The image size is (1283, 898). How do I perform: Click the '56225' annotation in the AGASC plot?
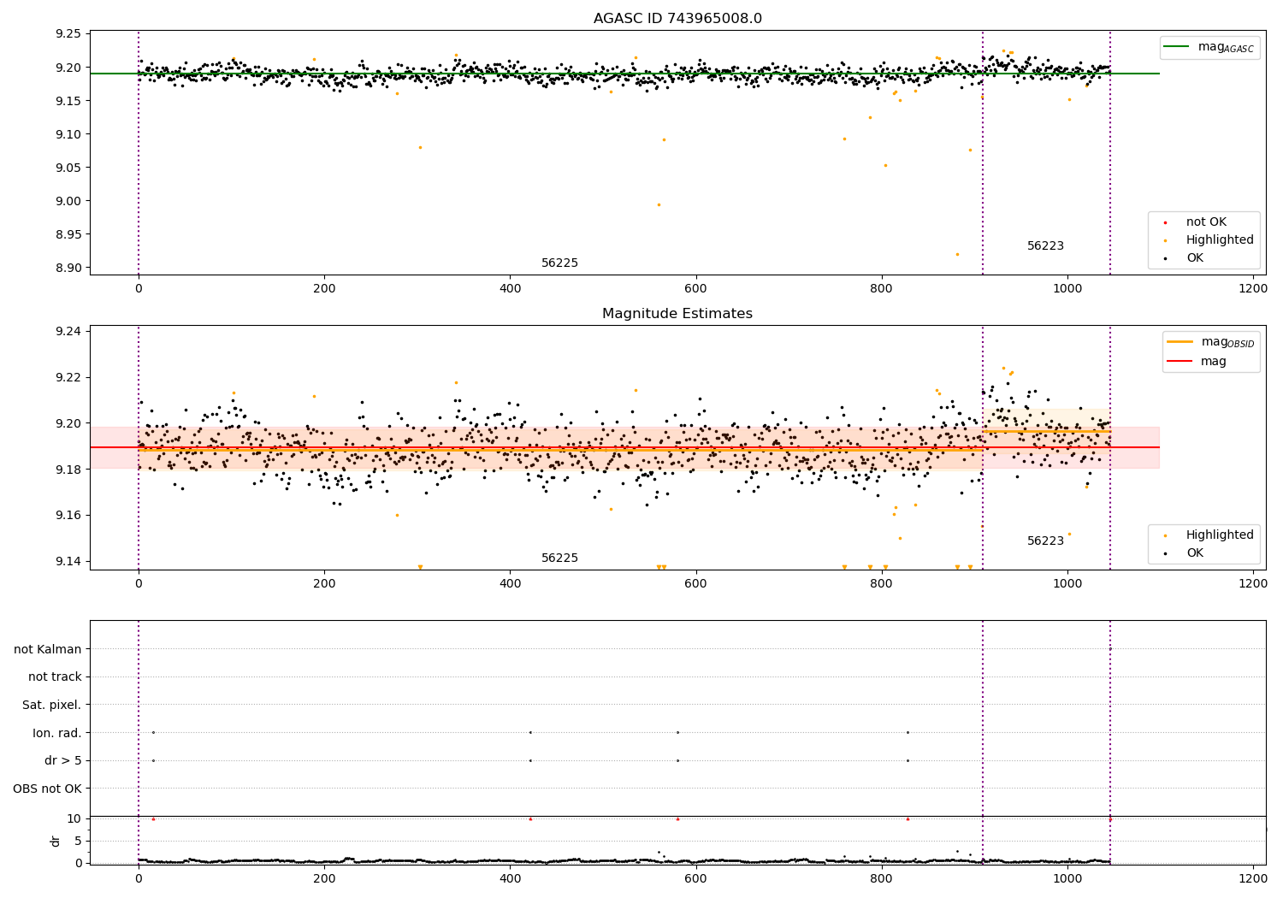pos(559,263)
